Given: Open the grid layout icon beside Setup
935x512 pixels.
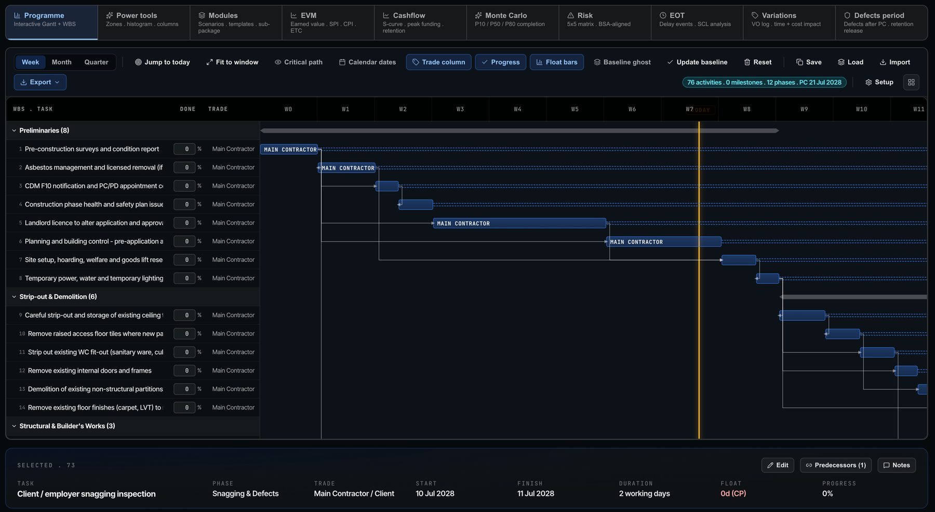Looking at the screenshot, I should coord(911,82).
